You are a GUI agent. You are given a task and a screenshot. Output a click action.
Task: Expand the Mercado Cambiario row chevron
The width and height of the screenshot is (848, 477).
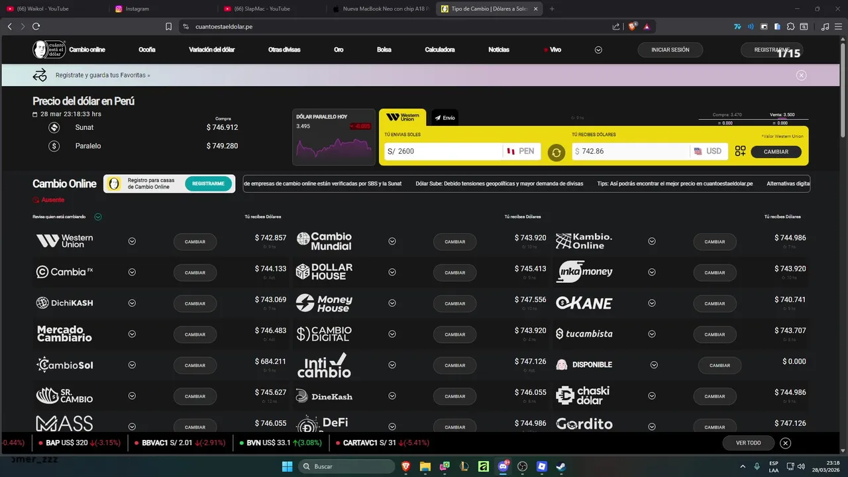[132, 334]
